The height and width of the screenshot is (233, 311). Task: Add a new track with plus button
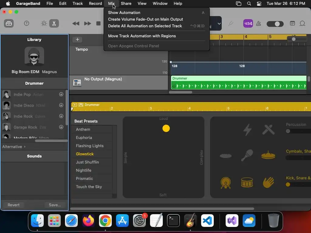click(77, 39)
